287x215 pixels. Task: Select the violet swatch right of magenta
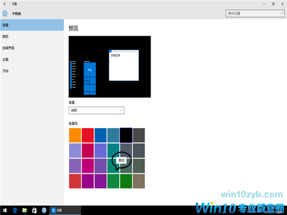[101, 166]
